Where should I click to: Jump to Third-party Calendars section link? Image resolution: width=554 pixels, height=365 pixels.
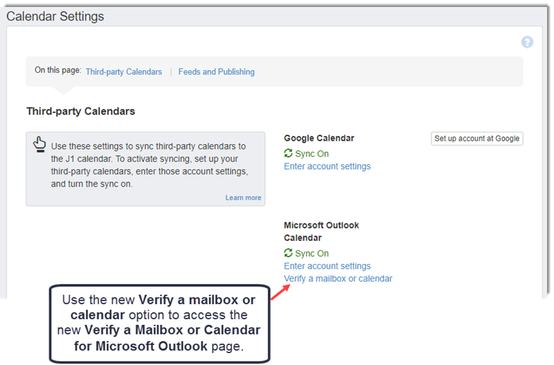point(124,71)
